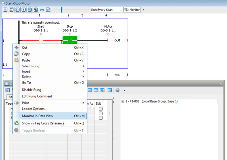This screenshot has height=160, width=227.
Task: Open the dropdown arrow next to Monitor button
Action: [143, 10]
